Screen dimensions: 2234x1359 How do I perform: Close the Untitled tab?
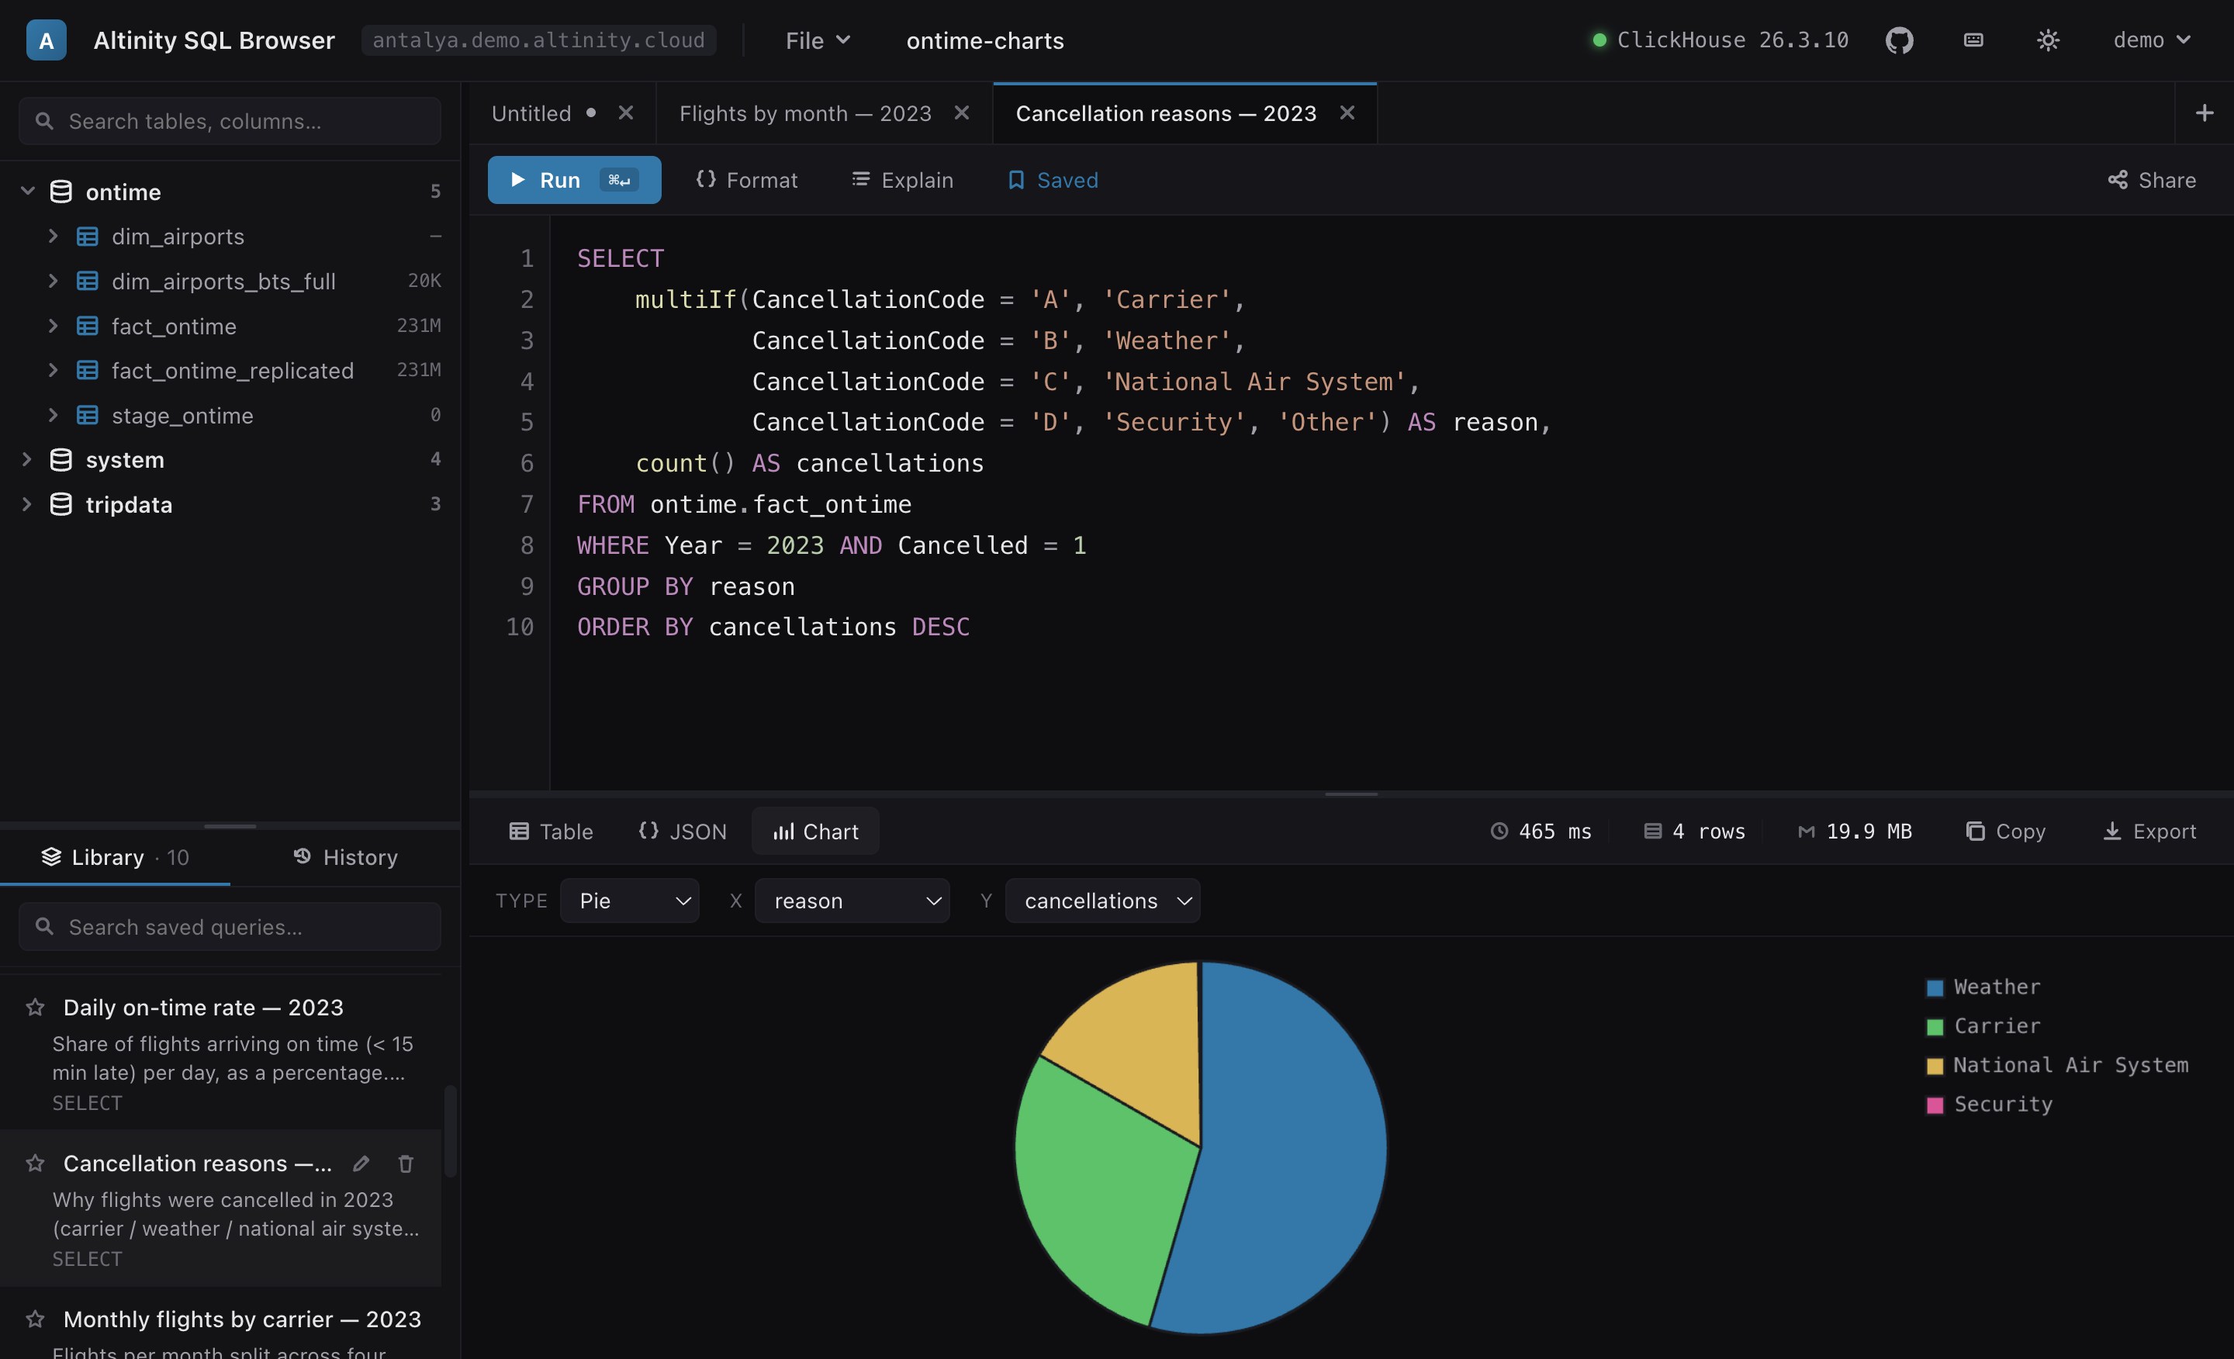pyautogui.click(x=625, y=113)
